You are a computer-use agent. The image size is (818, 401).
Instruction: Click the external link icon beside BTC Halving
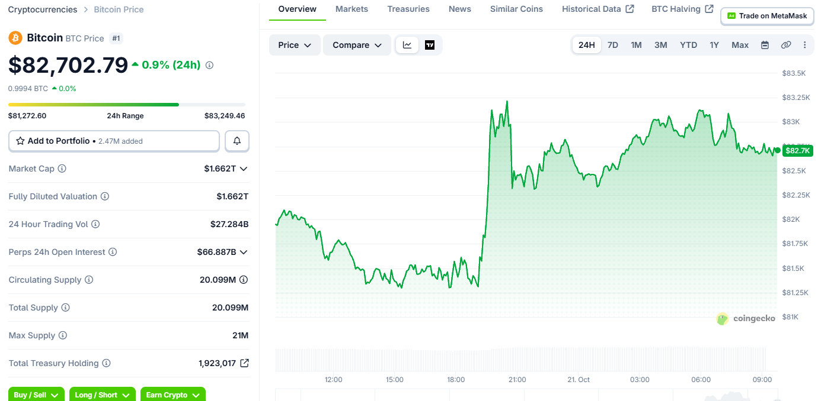pyautogui.click(x=709, y=9)
